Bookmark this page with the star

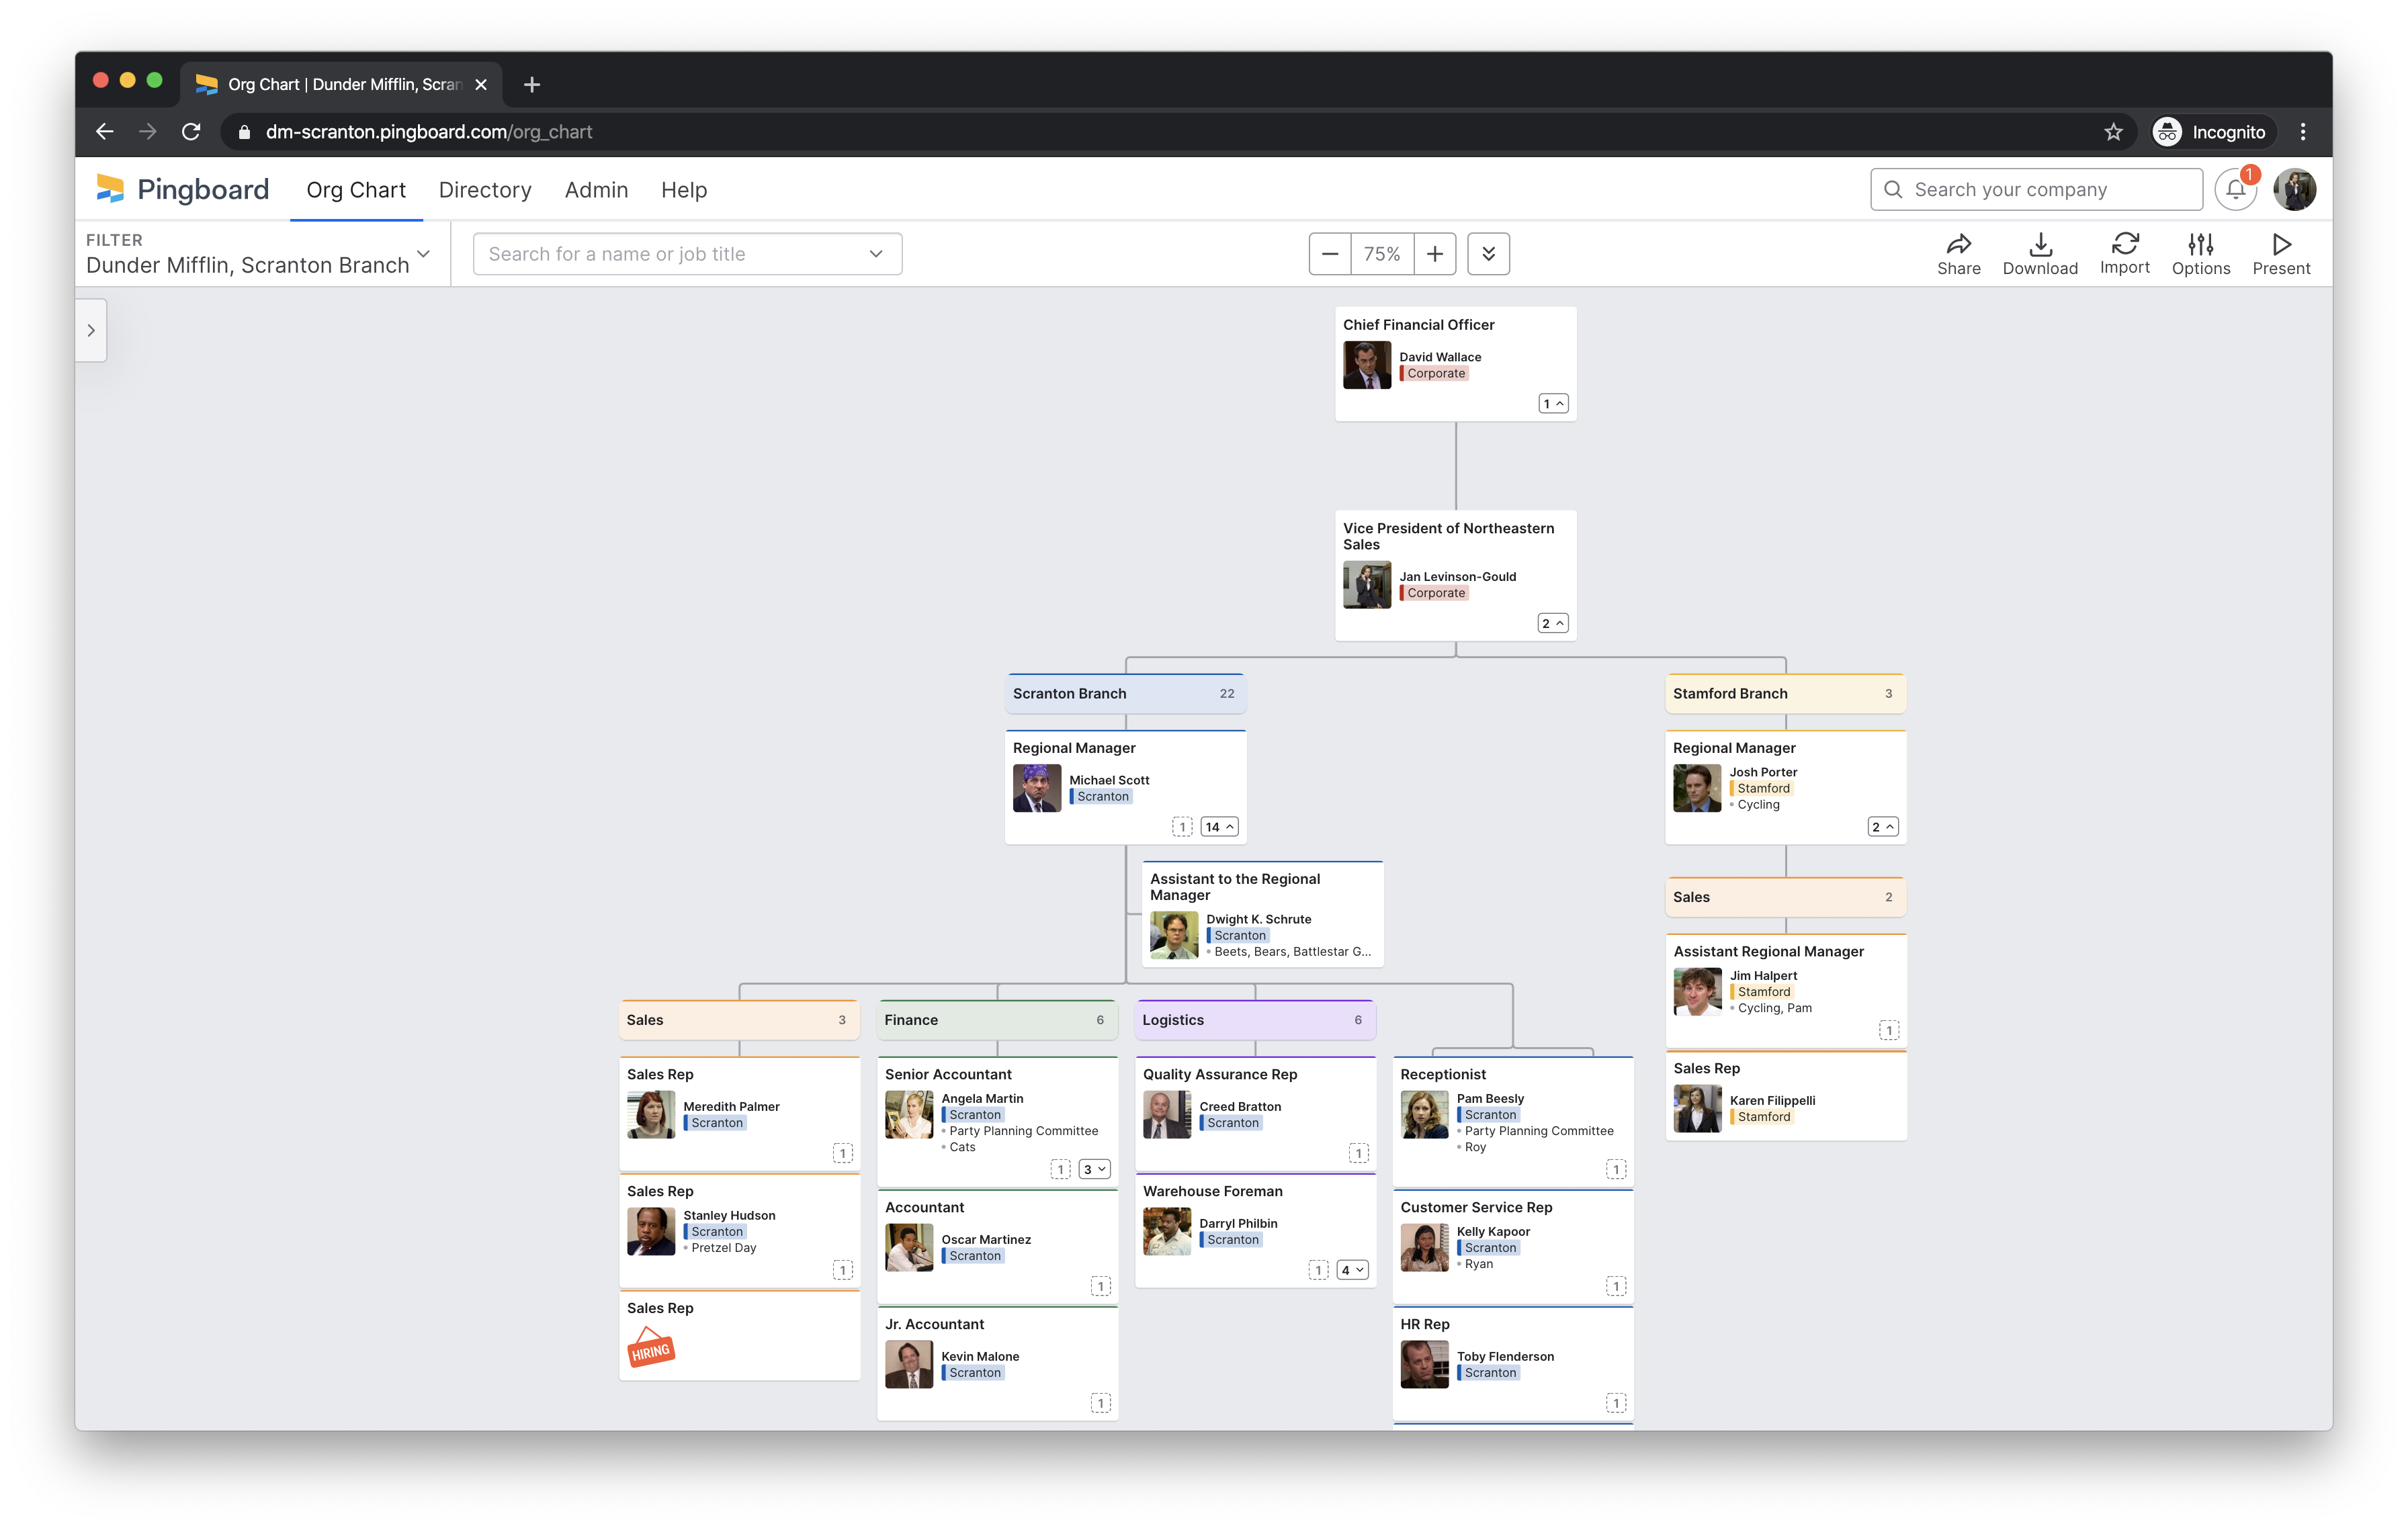[2113, 132]
